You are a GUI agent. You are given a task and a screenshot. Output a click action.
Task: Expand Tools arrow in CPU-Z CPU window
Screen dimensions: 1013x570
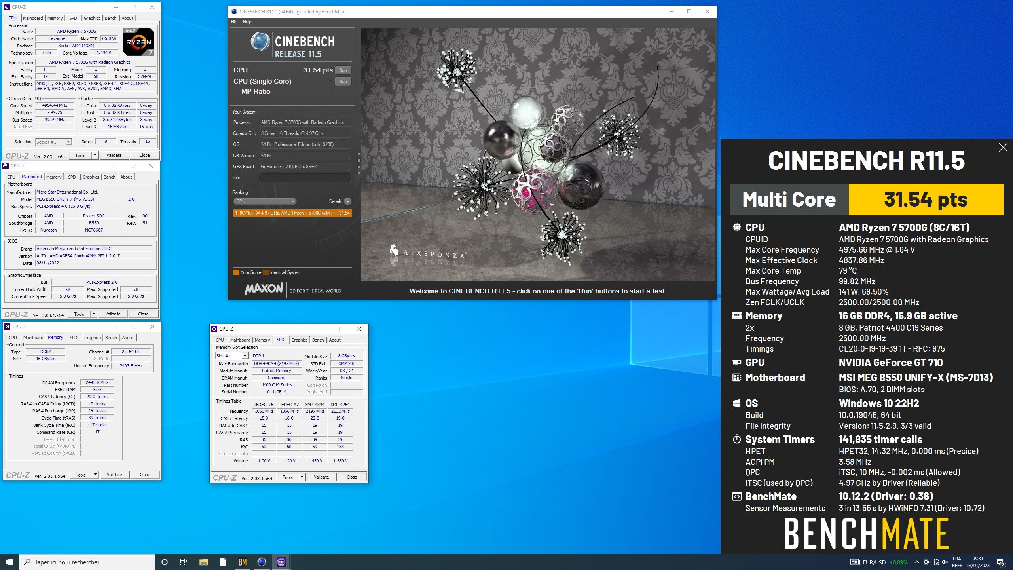coord(95,155)
